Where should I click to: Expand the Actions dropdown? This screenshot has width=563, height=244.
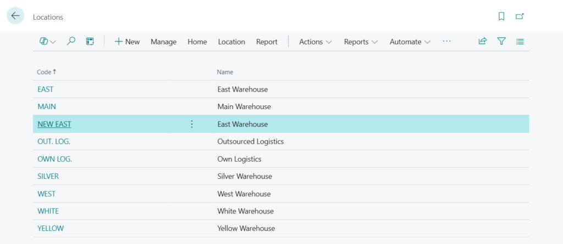coord(316,42)
